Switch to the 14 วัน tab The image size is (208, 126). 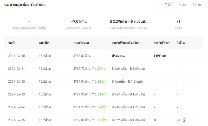[x=182, y=5]
